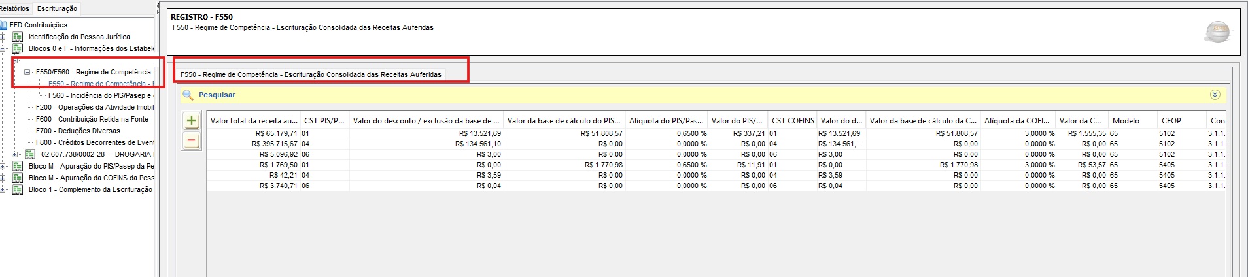
Task: Open Identificação da Pessoa Jurídica tree item
Action: [79, 37]
